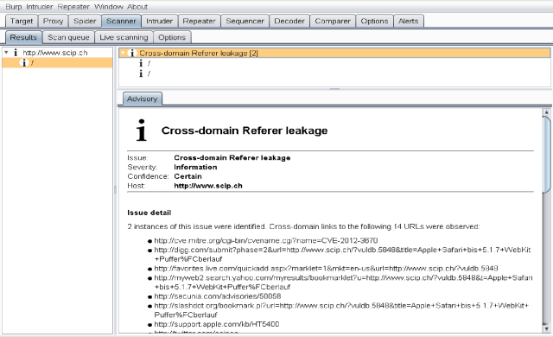This screenshot has height=337, width=553.
Task: Switch to the Live scanning sub-tab
Action: click(x=124, y=37)
